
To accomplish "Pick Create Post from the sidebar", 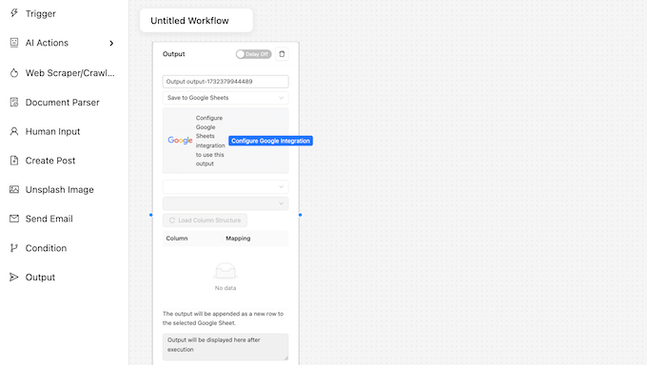I will 50,161.
